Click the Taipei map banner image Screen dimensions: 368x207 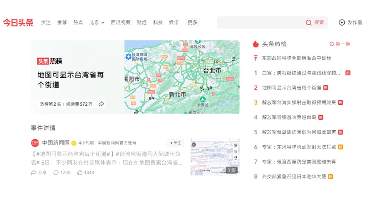(182, 77)
